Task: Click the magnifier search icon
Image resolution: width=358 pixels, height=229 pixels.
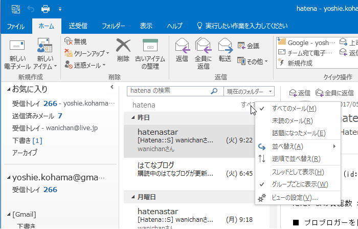Action: (214, 91)
